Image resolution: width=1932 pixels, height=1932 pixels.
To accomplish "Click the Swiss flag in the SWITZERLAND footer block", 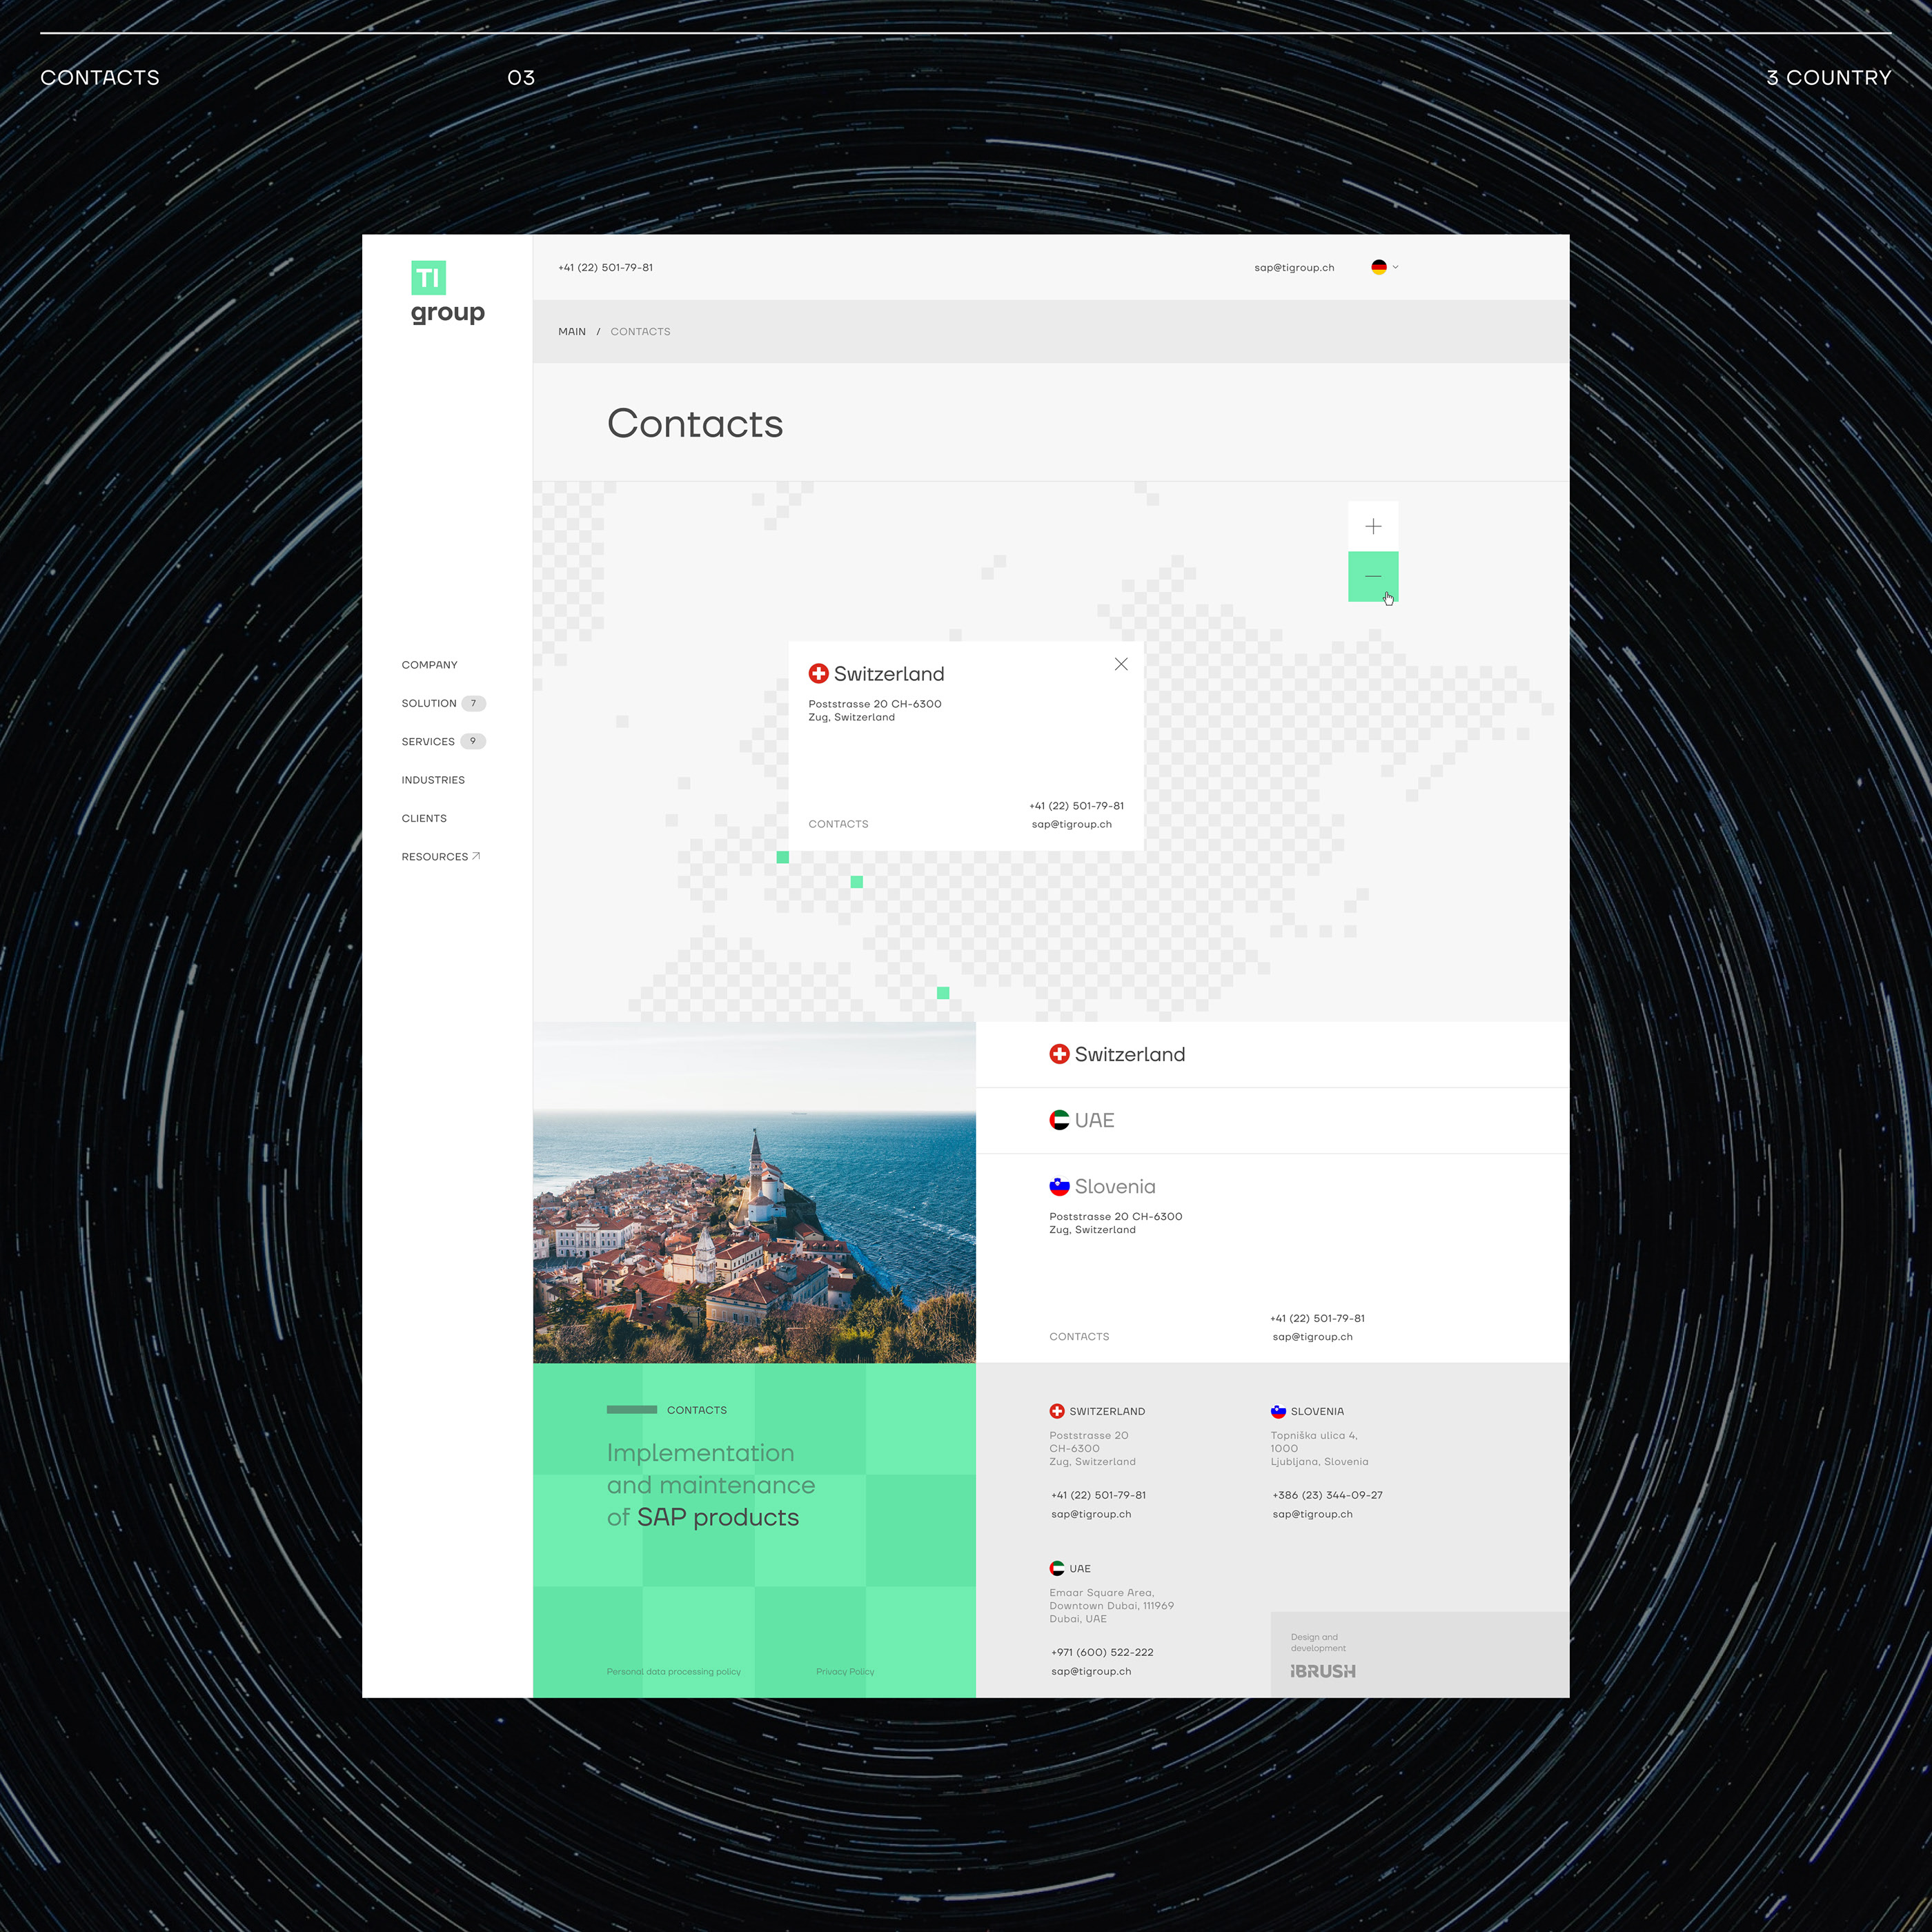I will pyautogui.click(x=1057, y=1411).
